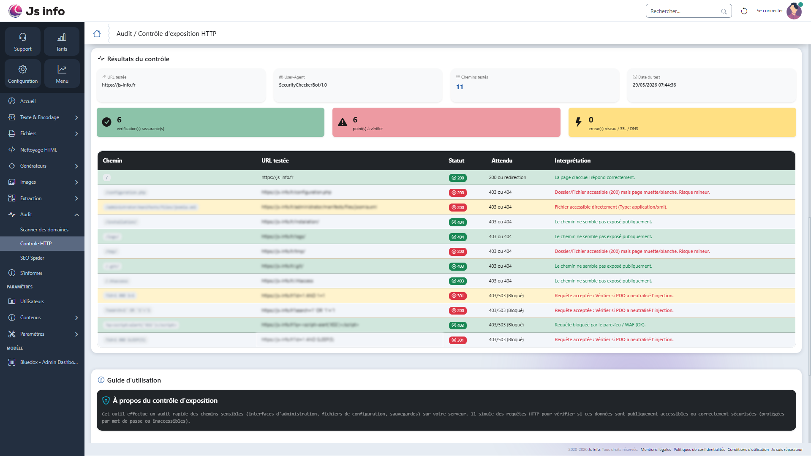Open Nettoyage HTML menu item
This screenshot has height=456, width=811.
38,150
